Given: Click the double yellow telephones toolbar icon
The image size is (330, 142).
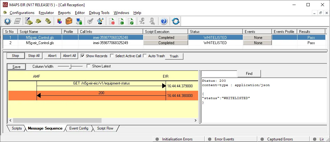Looking at the screenshot, I should (48, 21).
